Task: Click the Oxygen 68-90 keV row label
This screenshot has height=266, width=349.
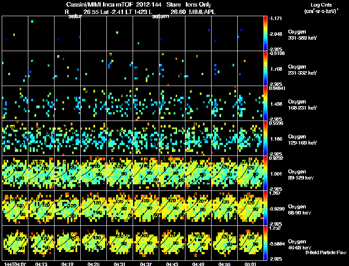Action: (300, 209)
